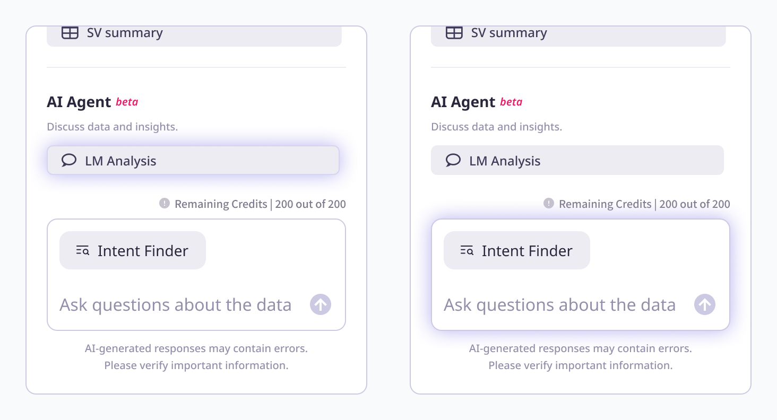Click the chat bubble icon on the glowing LM Analysis button
This screenshot has height=420, width=777.
point(69,160)
